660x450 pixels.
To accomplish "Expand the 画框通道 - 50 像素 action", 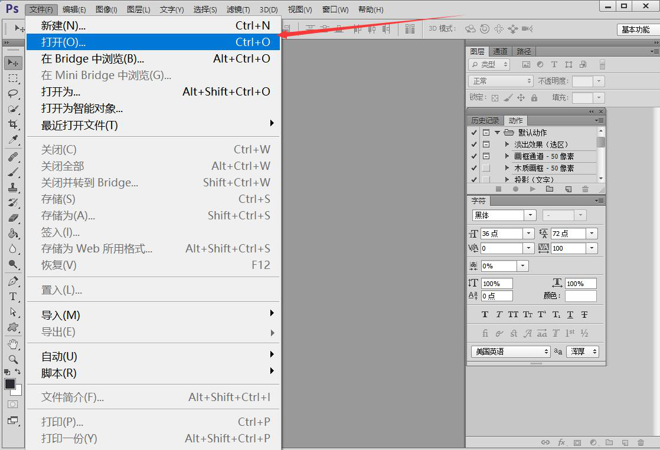I will tap(507, 156).
